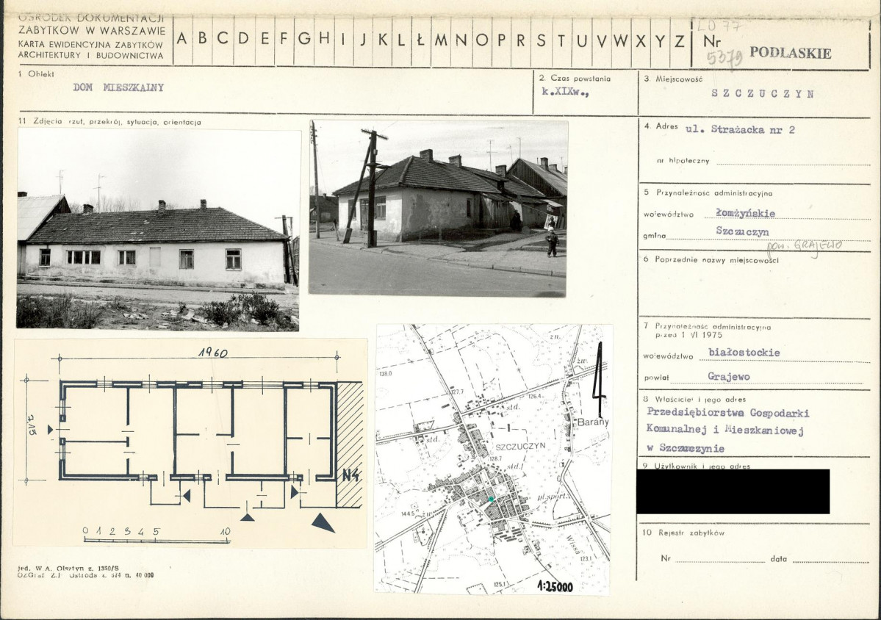Open the Szczuczyn site map
Image resolution: width=881 pixels, height=620 pixels.
(x=493, y=458)
